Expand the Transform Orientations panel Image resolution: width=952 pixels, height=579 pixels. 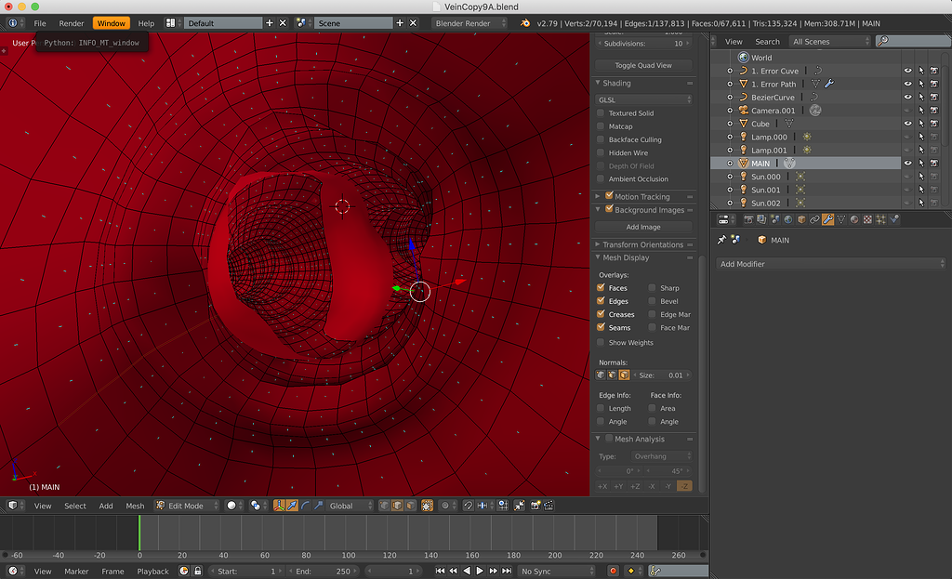598,244
